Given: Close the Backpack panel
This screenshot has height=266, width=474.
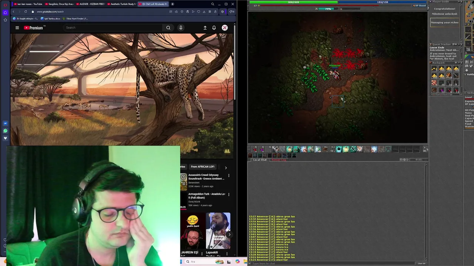Looking at the screenshot, I should coord(461,62).
